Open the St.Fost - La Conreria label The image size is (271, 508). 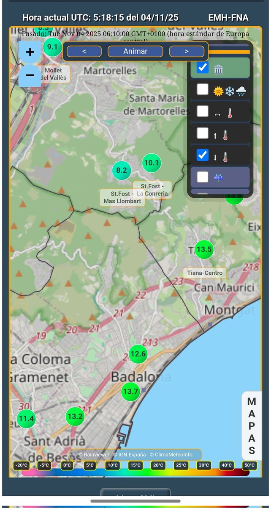coord(152,190)
